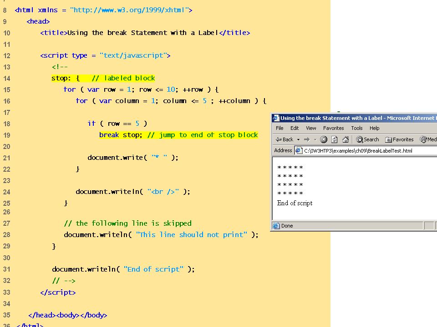Screen dimensions: 437x327
Task: Click the browser window title bar text
Action: (358, 118)
